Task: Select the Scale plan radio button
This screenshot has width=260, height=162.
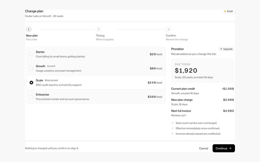Action: tap(31, 83)
